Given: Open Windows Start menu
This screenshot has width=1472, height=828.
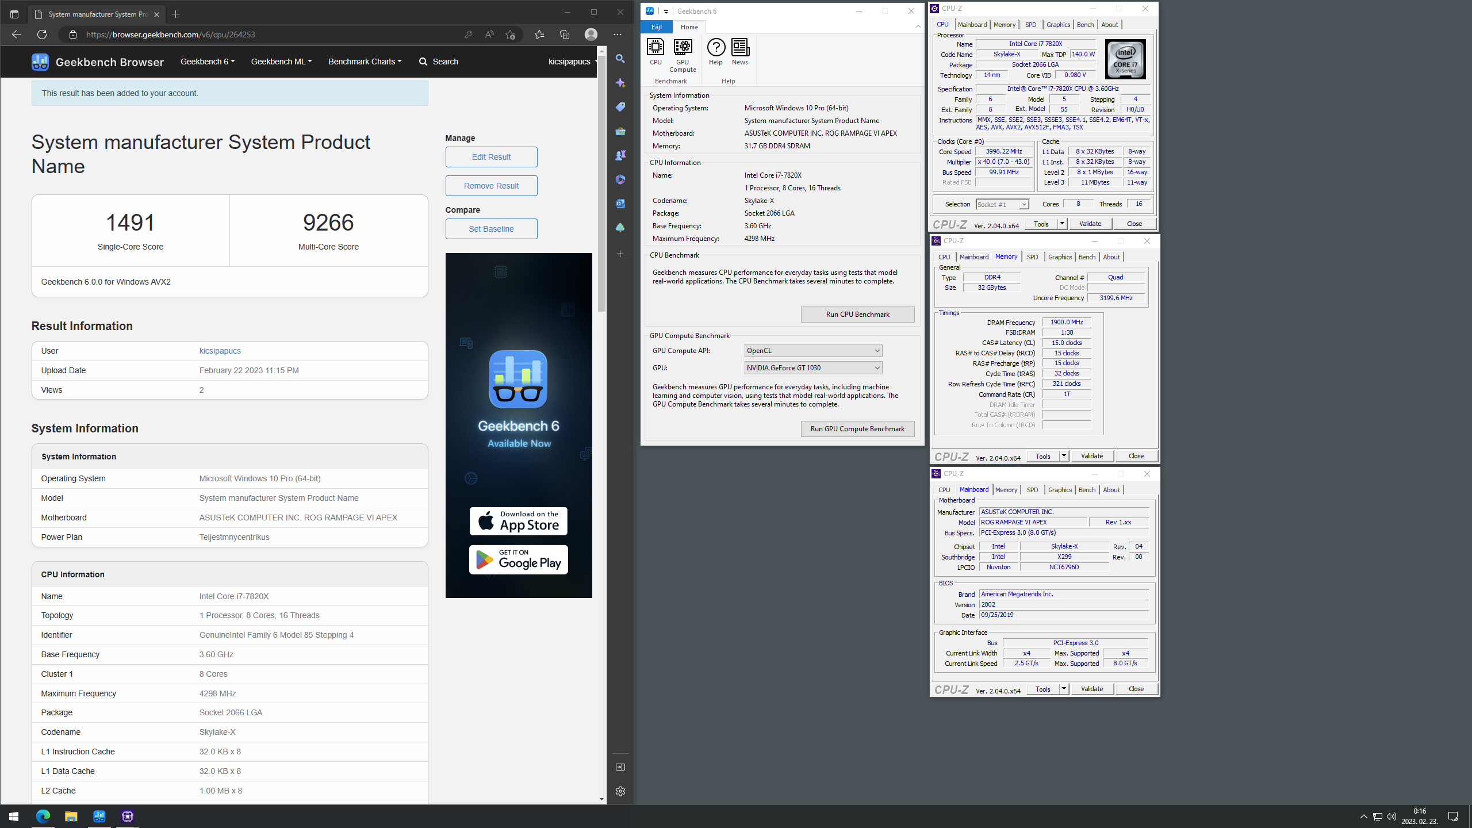Looking at the screenshot, I should [14, 816].
